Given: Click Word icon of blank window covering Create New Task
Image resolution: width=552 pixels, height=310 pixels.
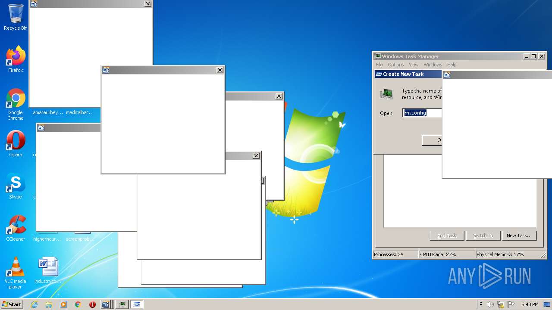Looking at the screenshot, I should pyautogui.click(x=447, y=75).
